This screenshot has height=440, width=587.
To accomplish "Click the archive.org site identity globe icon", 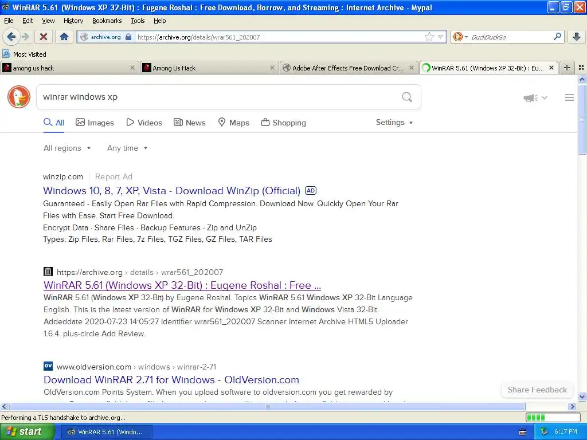I will coord(84,37).
